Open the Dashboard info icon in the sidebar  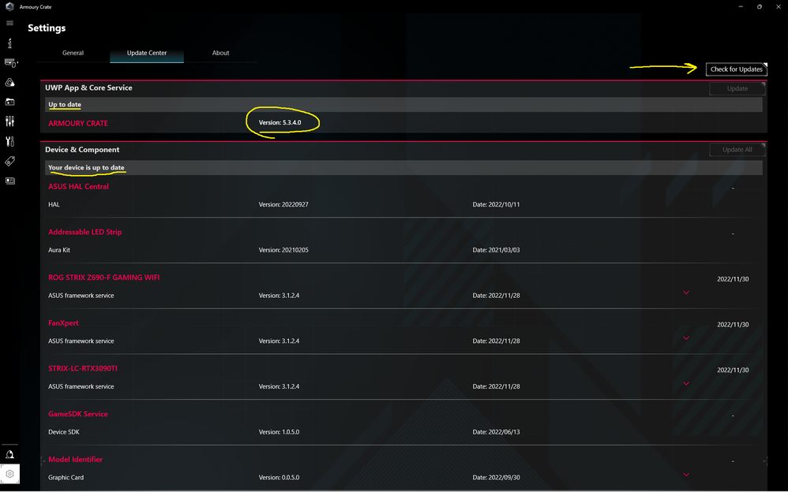[9, 43]
